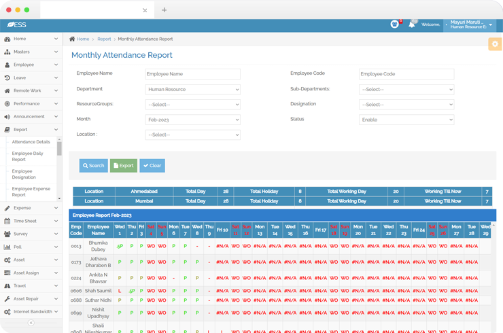Screen dimensions: 503x333
Task: Click the Search button
Action: point(93,166)
